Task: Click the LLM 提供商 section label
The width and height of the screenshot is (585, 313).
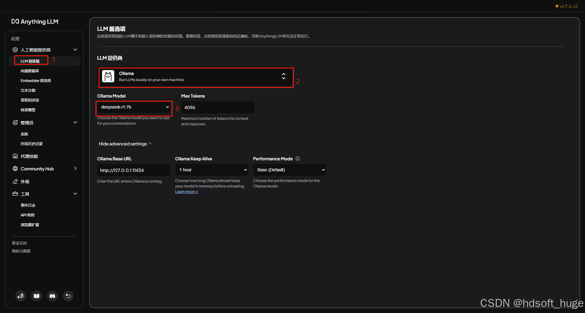Action: (110, 58)
